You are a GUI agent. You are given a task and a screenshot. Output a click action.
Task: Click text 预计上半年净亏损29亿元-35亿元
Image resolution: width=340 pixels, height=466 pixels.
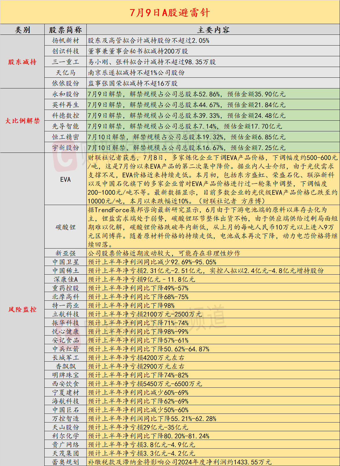[x=138, y=427]
